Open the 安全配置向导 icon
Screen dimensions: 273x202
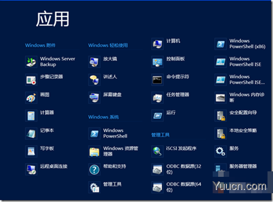coord(220,116)
